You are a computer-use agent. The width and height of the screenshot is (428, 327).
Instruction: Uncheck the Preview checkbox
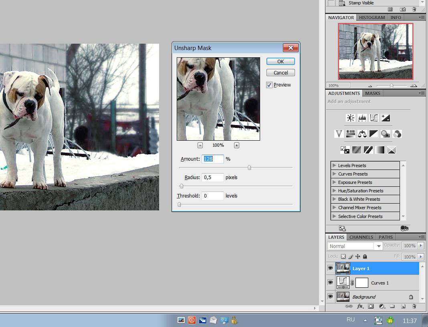click(x=269, y=85)
